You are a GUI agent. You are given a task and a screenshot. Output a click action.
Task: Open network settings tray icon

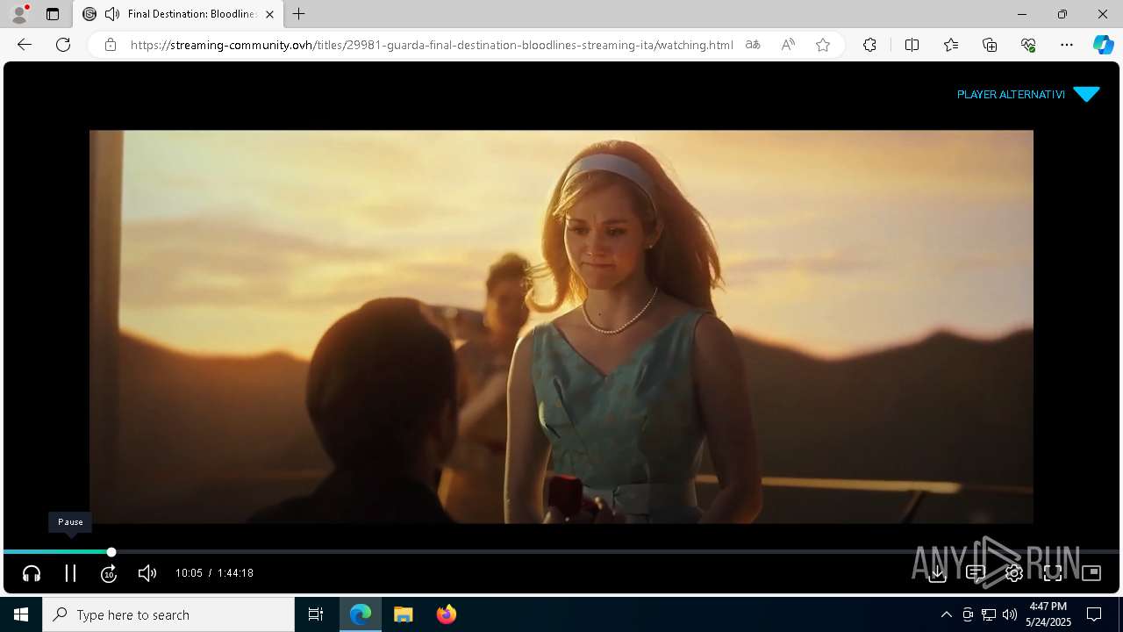coord(989,614)
